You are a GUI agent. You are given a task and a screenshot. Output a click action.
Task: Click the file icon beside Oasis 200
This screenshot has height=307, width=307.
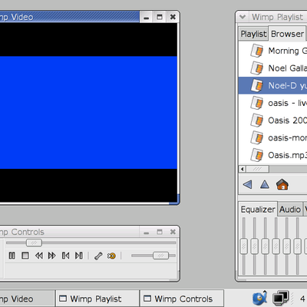(256, 120)
